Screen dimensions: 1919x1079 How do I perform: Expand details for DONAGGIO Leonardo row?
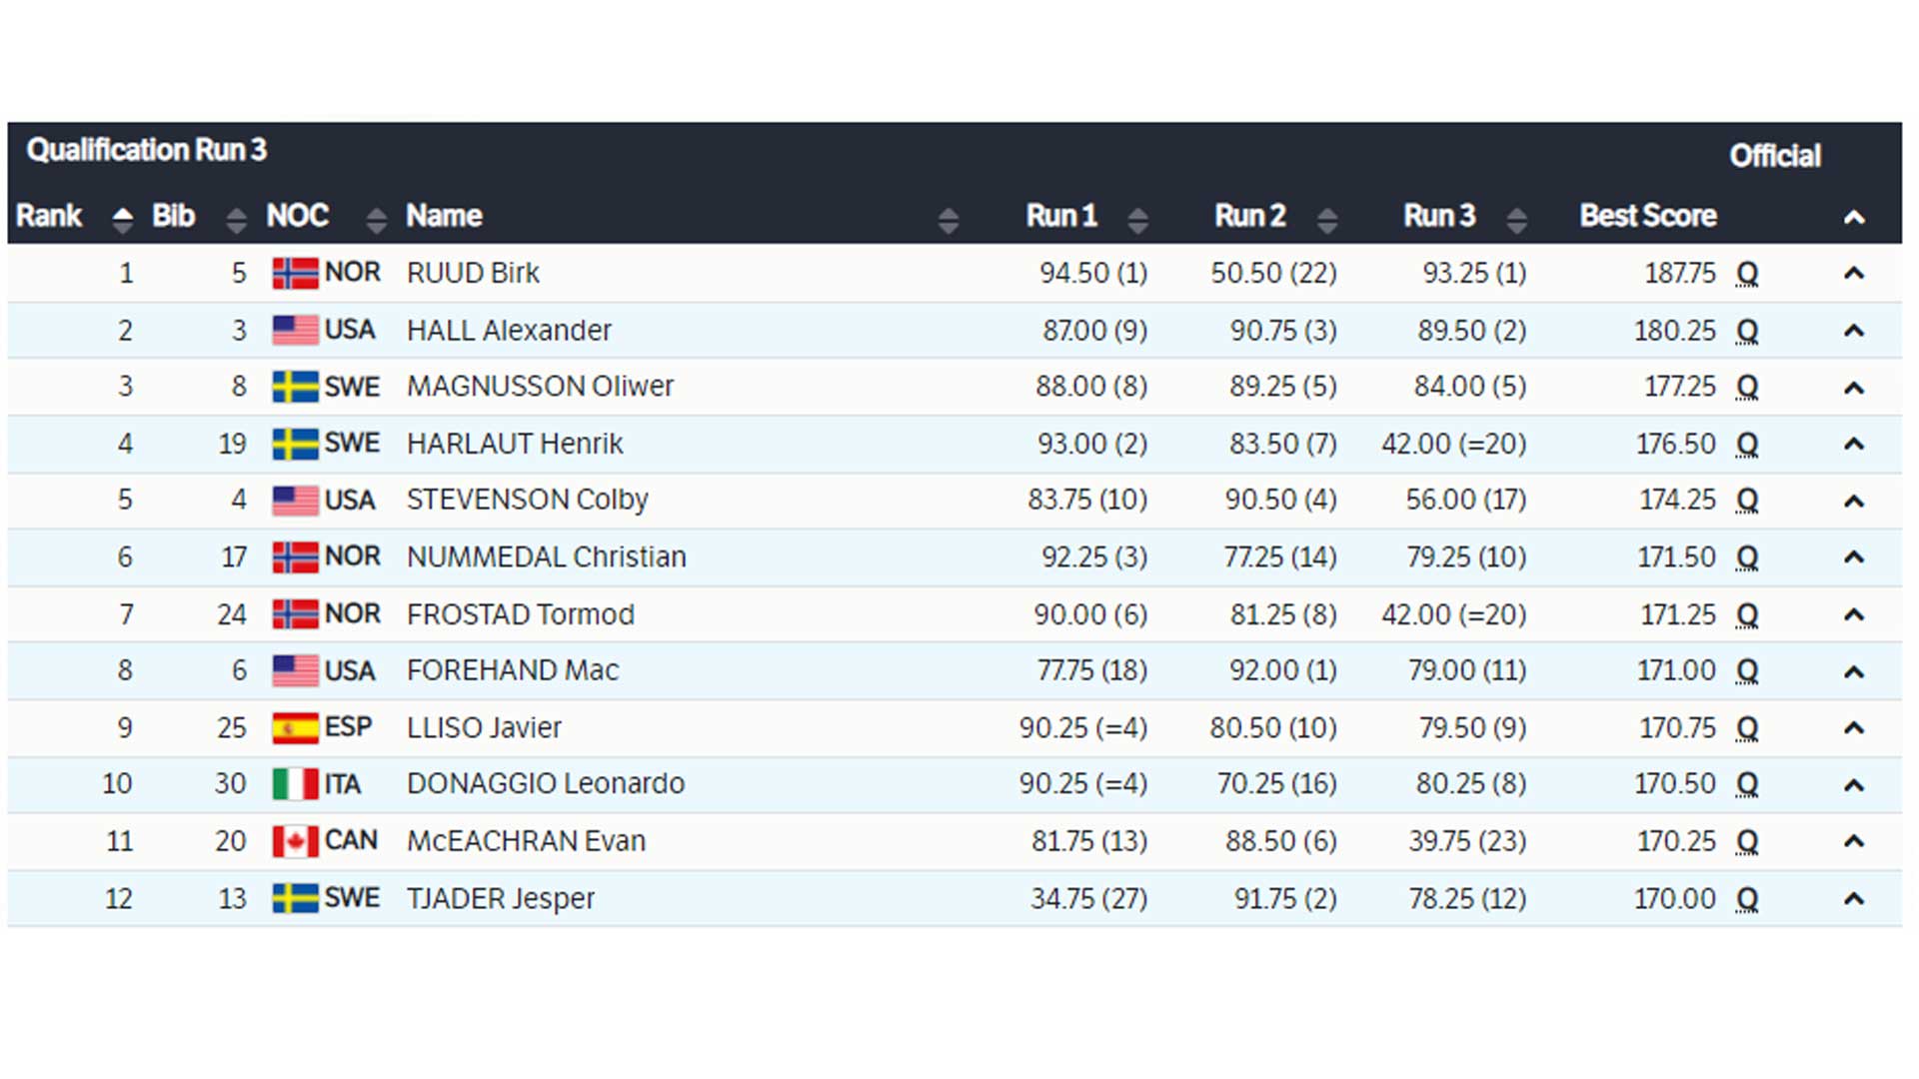point(1854,784)
